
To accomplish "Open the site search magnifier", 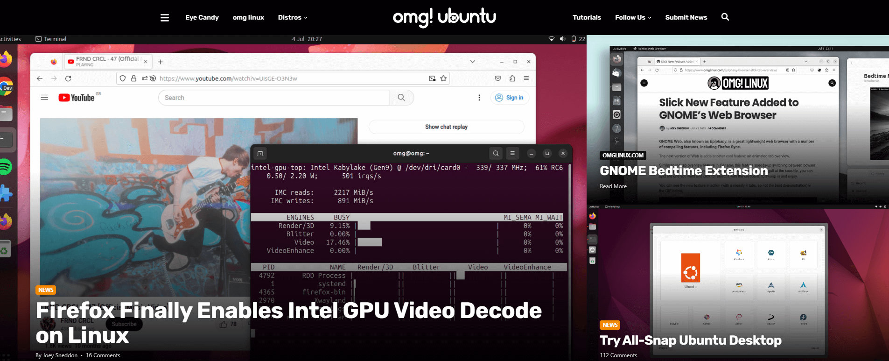I will [x=725, y=17].
